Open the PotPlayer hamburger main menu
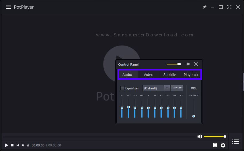The image size is (244, 151). (9, 7)
